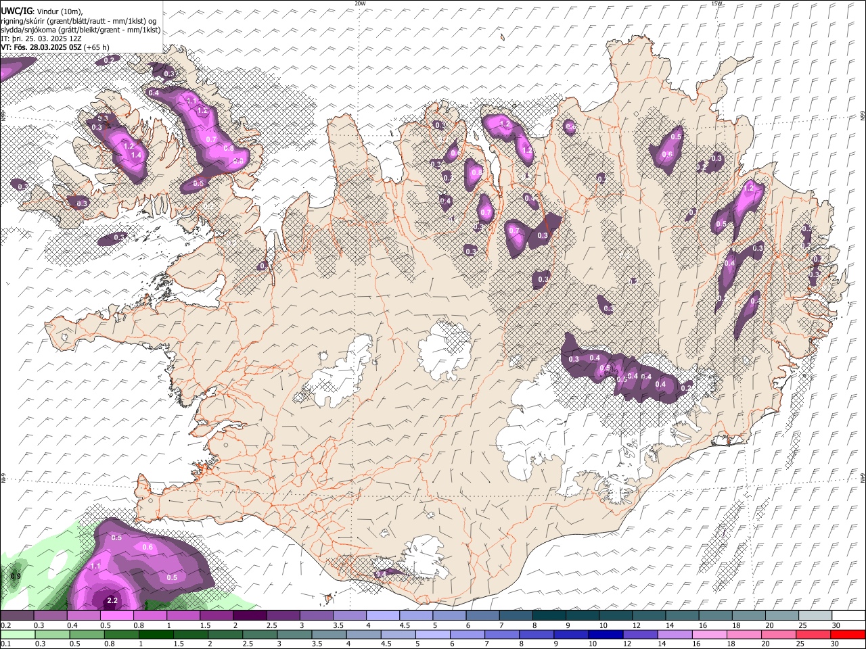Click the 1.4 precipitation value in Westfjords
The width and height of the screenshot is (866, 649).
pos(136,155)
